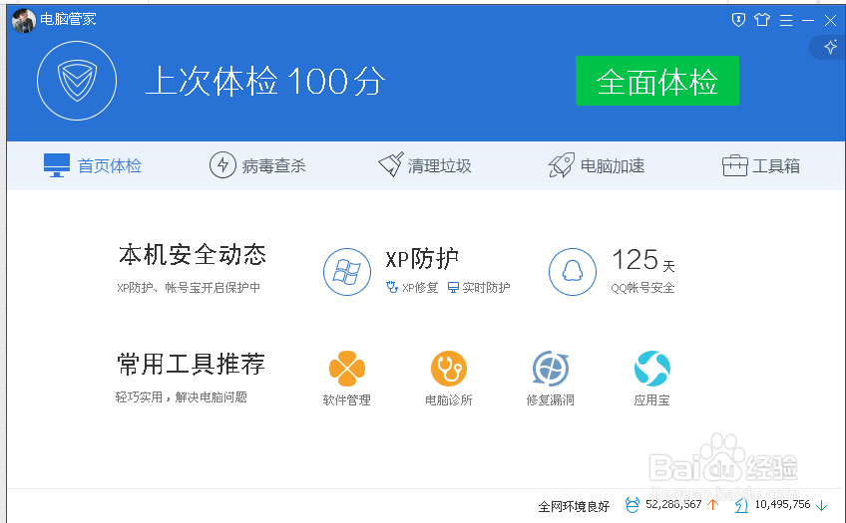Click XP防护、帐号宝开启保护中 text
The height and width of the screenshot is (523, 846).
189,288
